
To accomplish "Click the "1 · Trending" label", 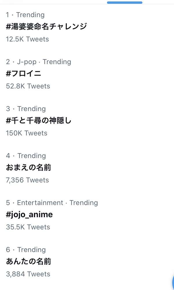I will [x=25, y=15].
